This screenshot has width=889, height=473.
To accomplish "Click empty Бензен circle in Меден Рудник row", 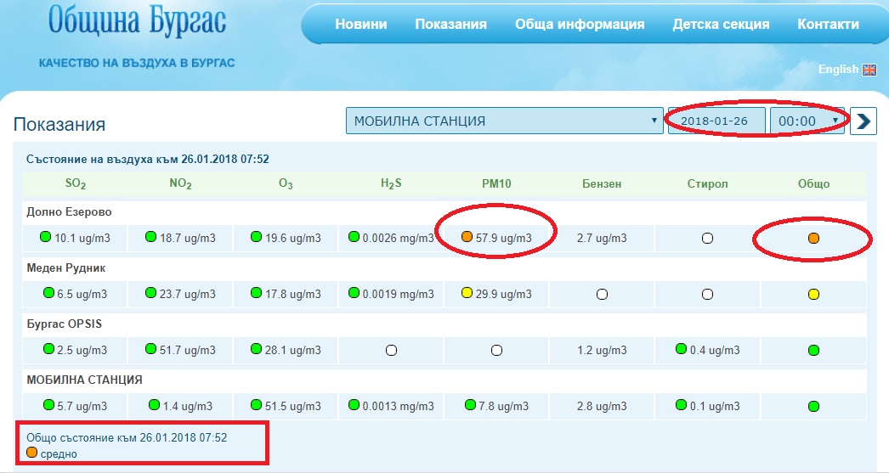I will coord(602,295).
